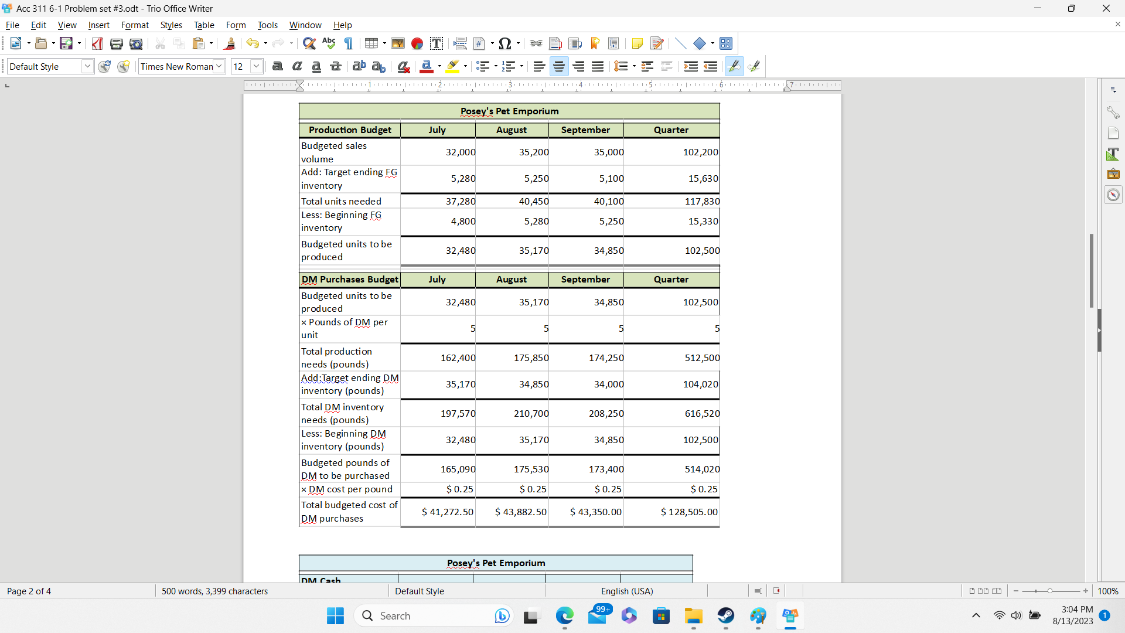Run the spelling check (Abc icon)

(329, 43)
